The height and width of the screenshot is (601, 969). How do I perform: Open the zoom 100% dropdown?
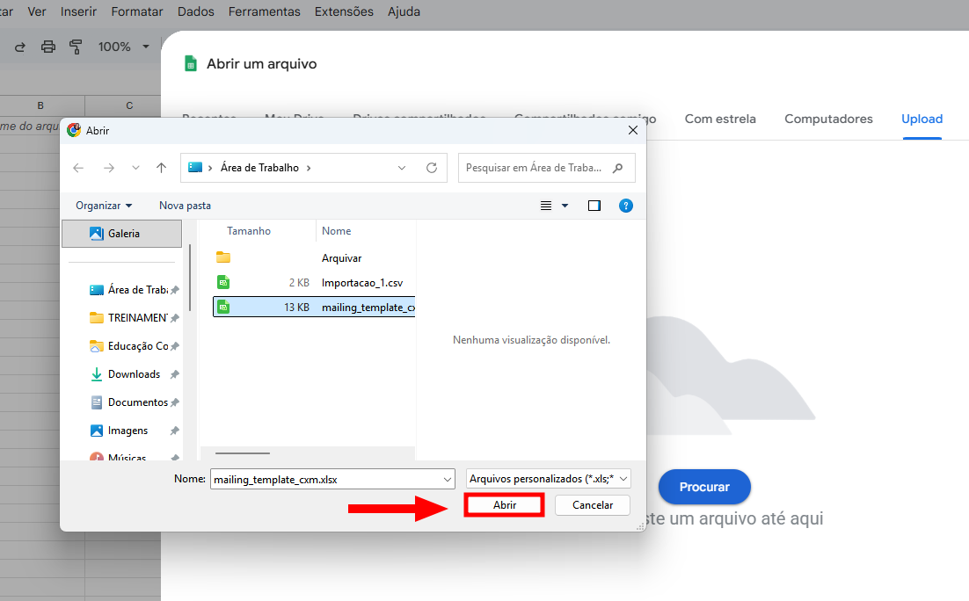[x=123, y=47]
